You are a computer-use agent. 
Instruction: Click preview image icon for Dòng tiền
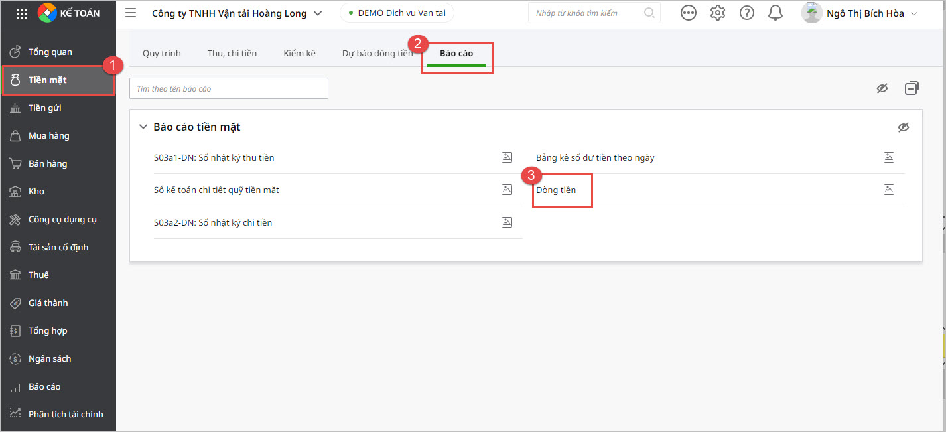(x=888, y=190)
